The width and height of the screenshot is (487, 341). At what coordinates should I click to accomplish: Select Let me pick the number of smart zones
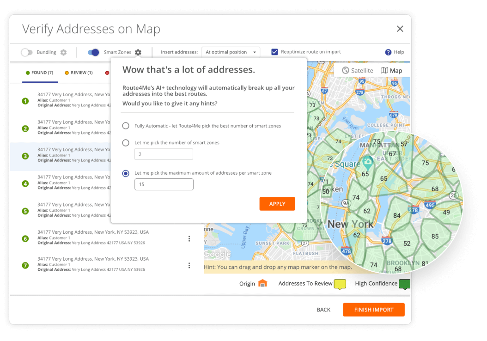click(125, 142)
